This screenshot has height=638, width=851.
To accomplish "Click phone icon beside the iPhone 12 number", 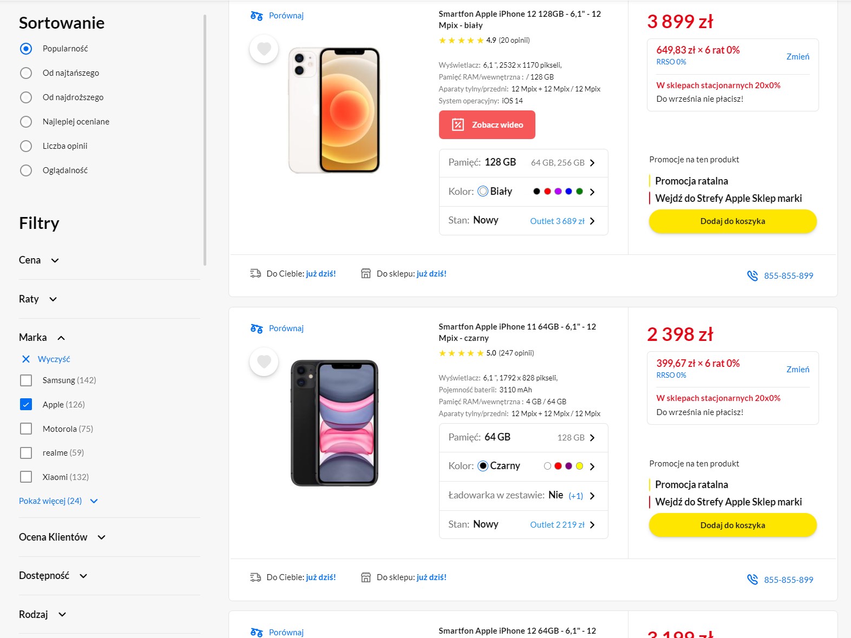I will 752,275.
